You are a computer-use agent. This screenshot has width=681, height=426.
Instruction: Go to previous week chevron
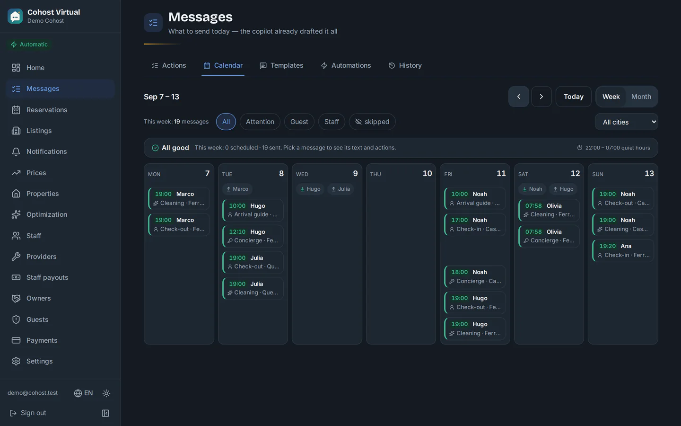click(519, 97)
